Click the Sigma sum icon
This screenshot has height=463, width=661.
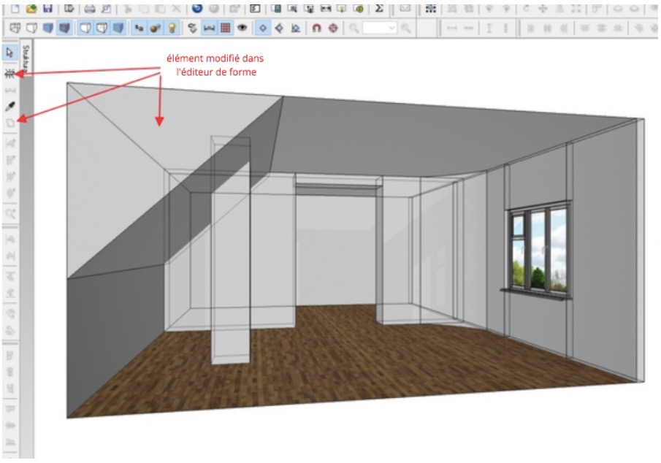tap(379, 8)
